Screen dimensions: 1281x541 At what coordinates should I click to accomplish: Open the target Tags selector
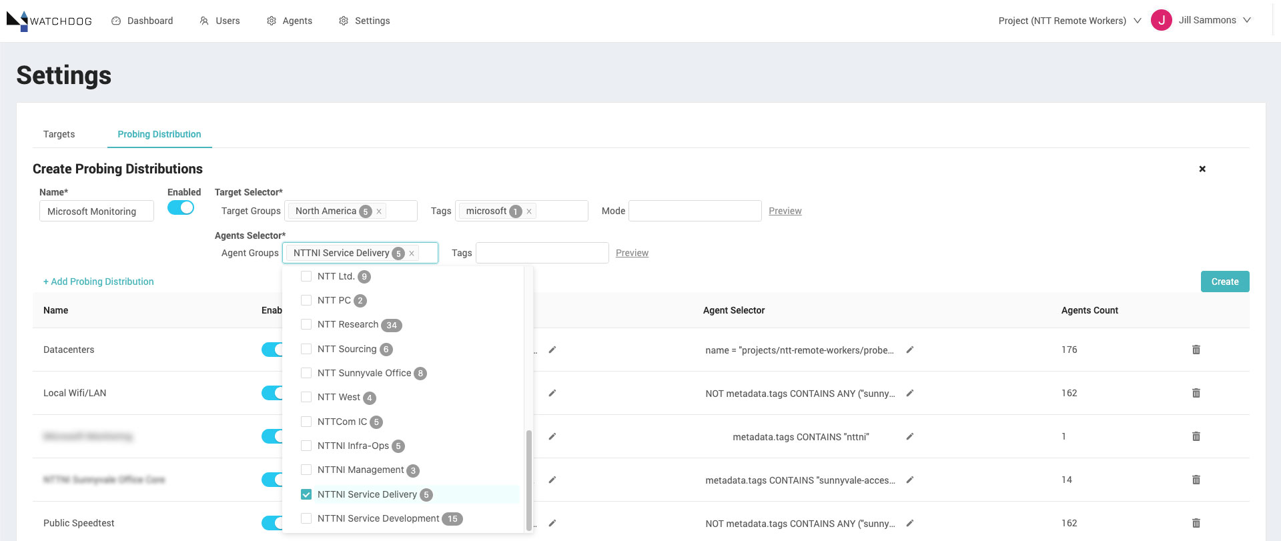pyautogui.click(x=522, y=211)
